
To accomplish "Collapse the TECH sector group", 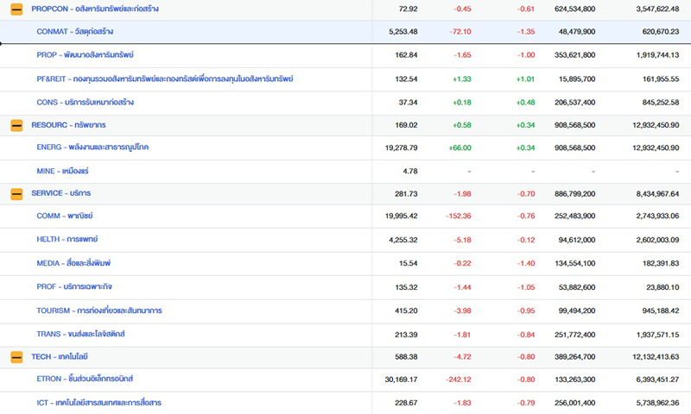I will [16, 356].
